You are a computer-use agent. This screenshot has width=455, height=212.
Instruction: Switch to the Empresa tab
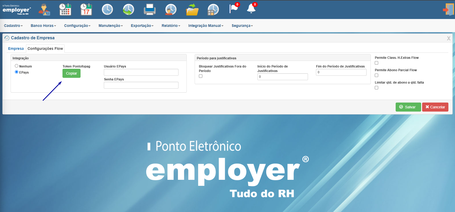point(16,49)
